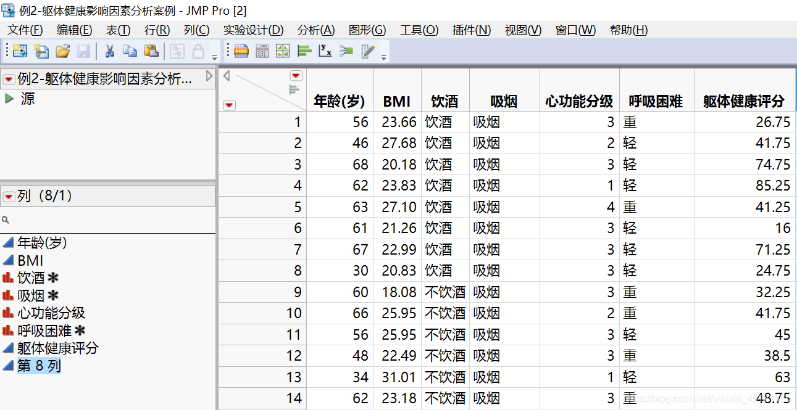Click the Paste clipboard icon

point(151,51)
